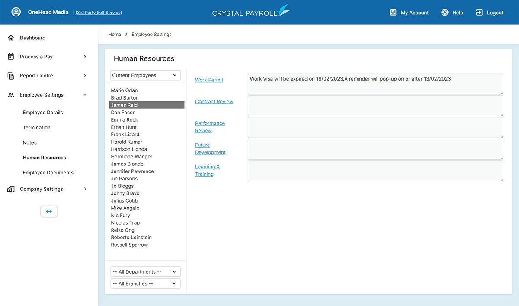The image size is (519, 306).
Task: Click the Report Centre documents icon
Action: tap(11, 76)
